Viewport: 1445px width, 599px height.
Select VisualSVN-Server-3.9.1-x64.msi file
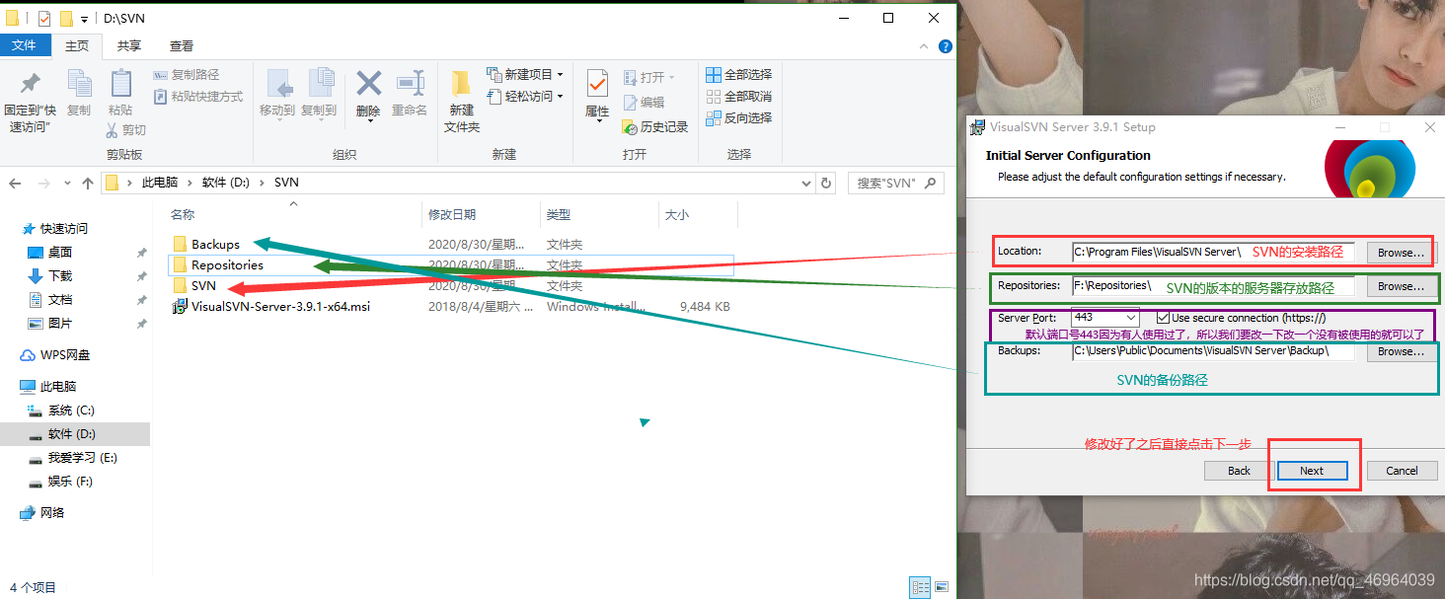pos(280,306)
